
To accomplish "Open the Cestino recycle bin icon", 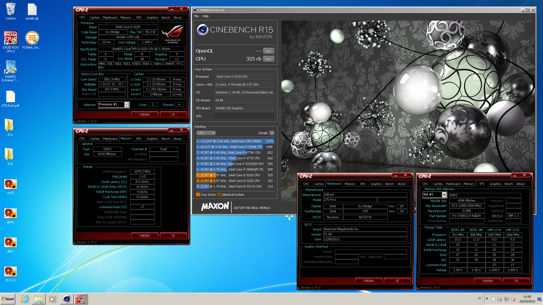I will pos(10,11).
